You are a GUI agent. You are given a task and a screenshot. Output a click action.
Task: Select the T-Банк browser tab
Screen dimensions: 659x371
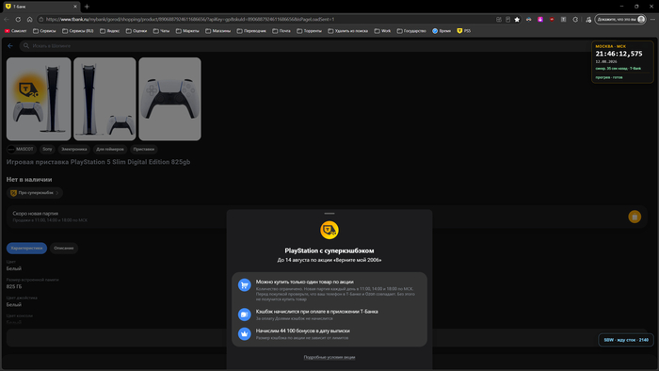(x=40, y=7)
